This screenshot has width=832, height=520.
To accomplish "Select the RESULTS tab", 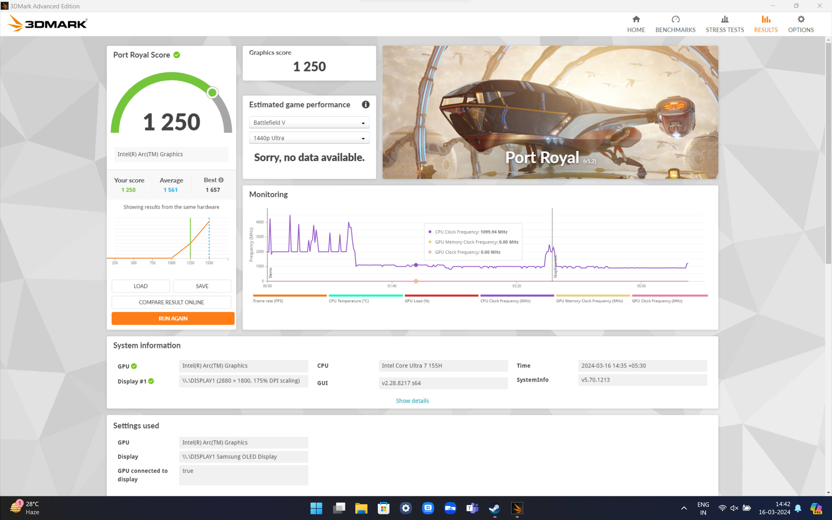I will 766,24.
